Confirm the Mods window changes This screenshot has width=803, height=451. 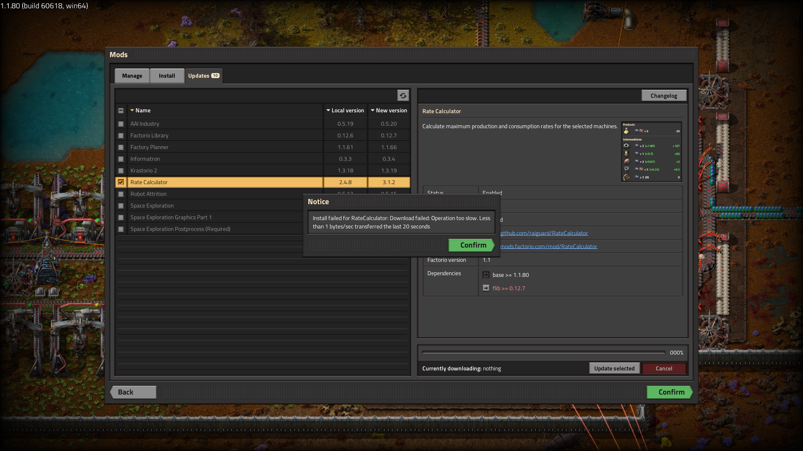[670, 392]
